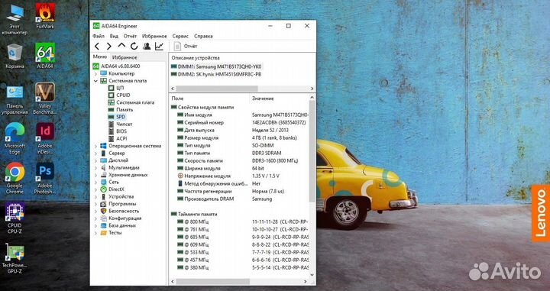Image resolution: width=550 pixels, height=291 pixels.
Task: Open the Adobe InDesign desktop icon
Action: pyautogui.click(x=45, y=139)
